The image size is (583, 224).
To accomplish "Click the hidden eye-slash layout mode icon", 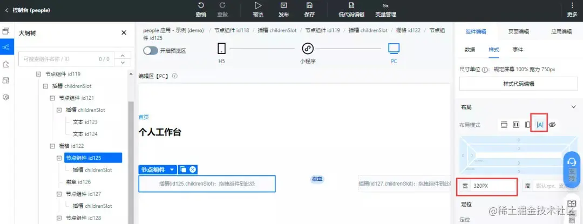I will (552, 125).
